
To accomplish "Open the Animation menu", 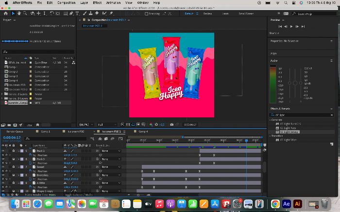I will pyautogui.click(x=113, y=2).
